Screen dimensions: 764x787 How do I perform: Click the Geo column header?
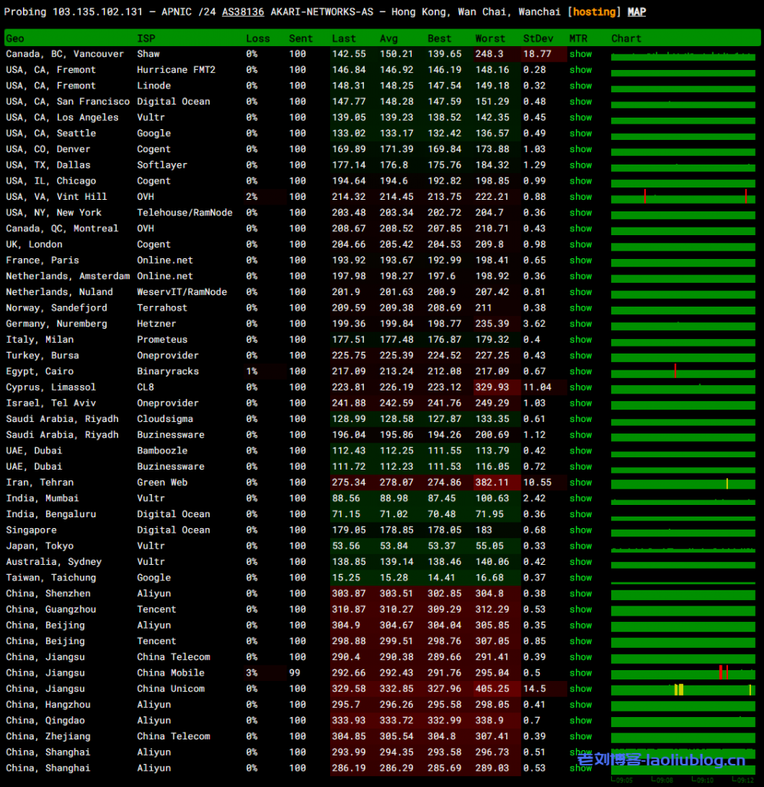tap(15, 38)
